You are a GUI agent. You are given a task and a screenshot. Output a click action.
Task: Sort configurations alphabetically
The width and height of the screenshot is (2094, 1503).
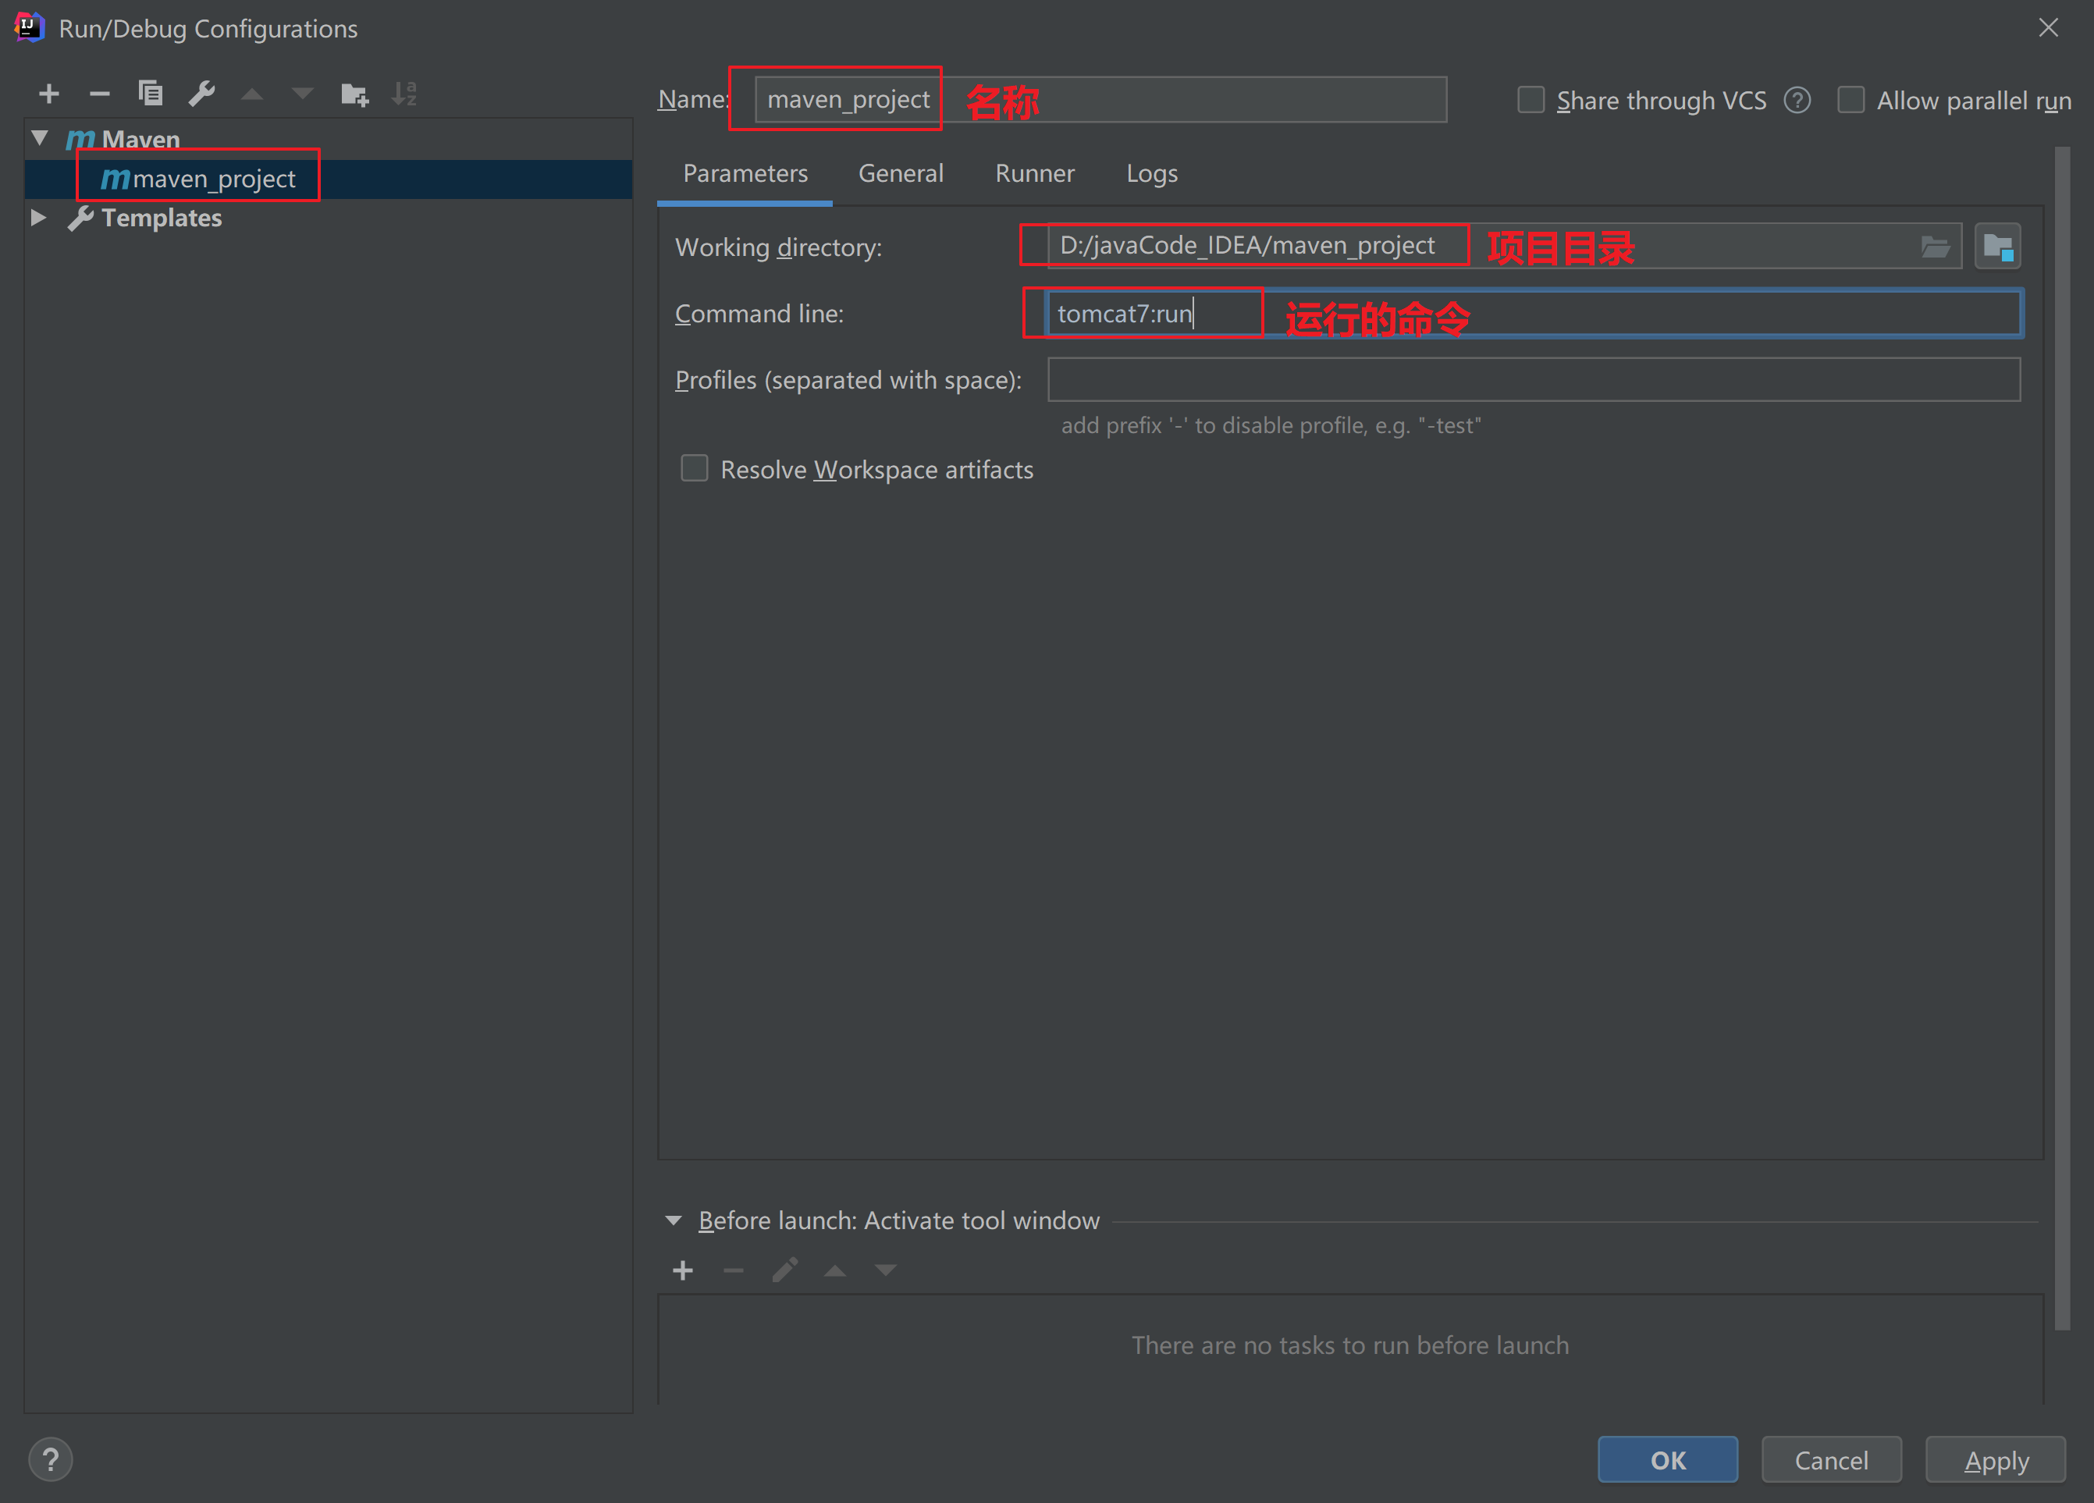click(x=404, y=93)
